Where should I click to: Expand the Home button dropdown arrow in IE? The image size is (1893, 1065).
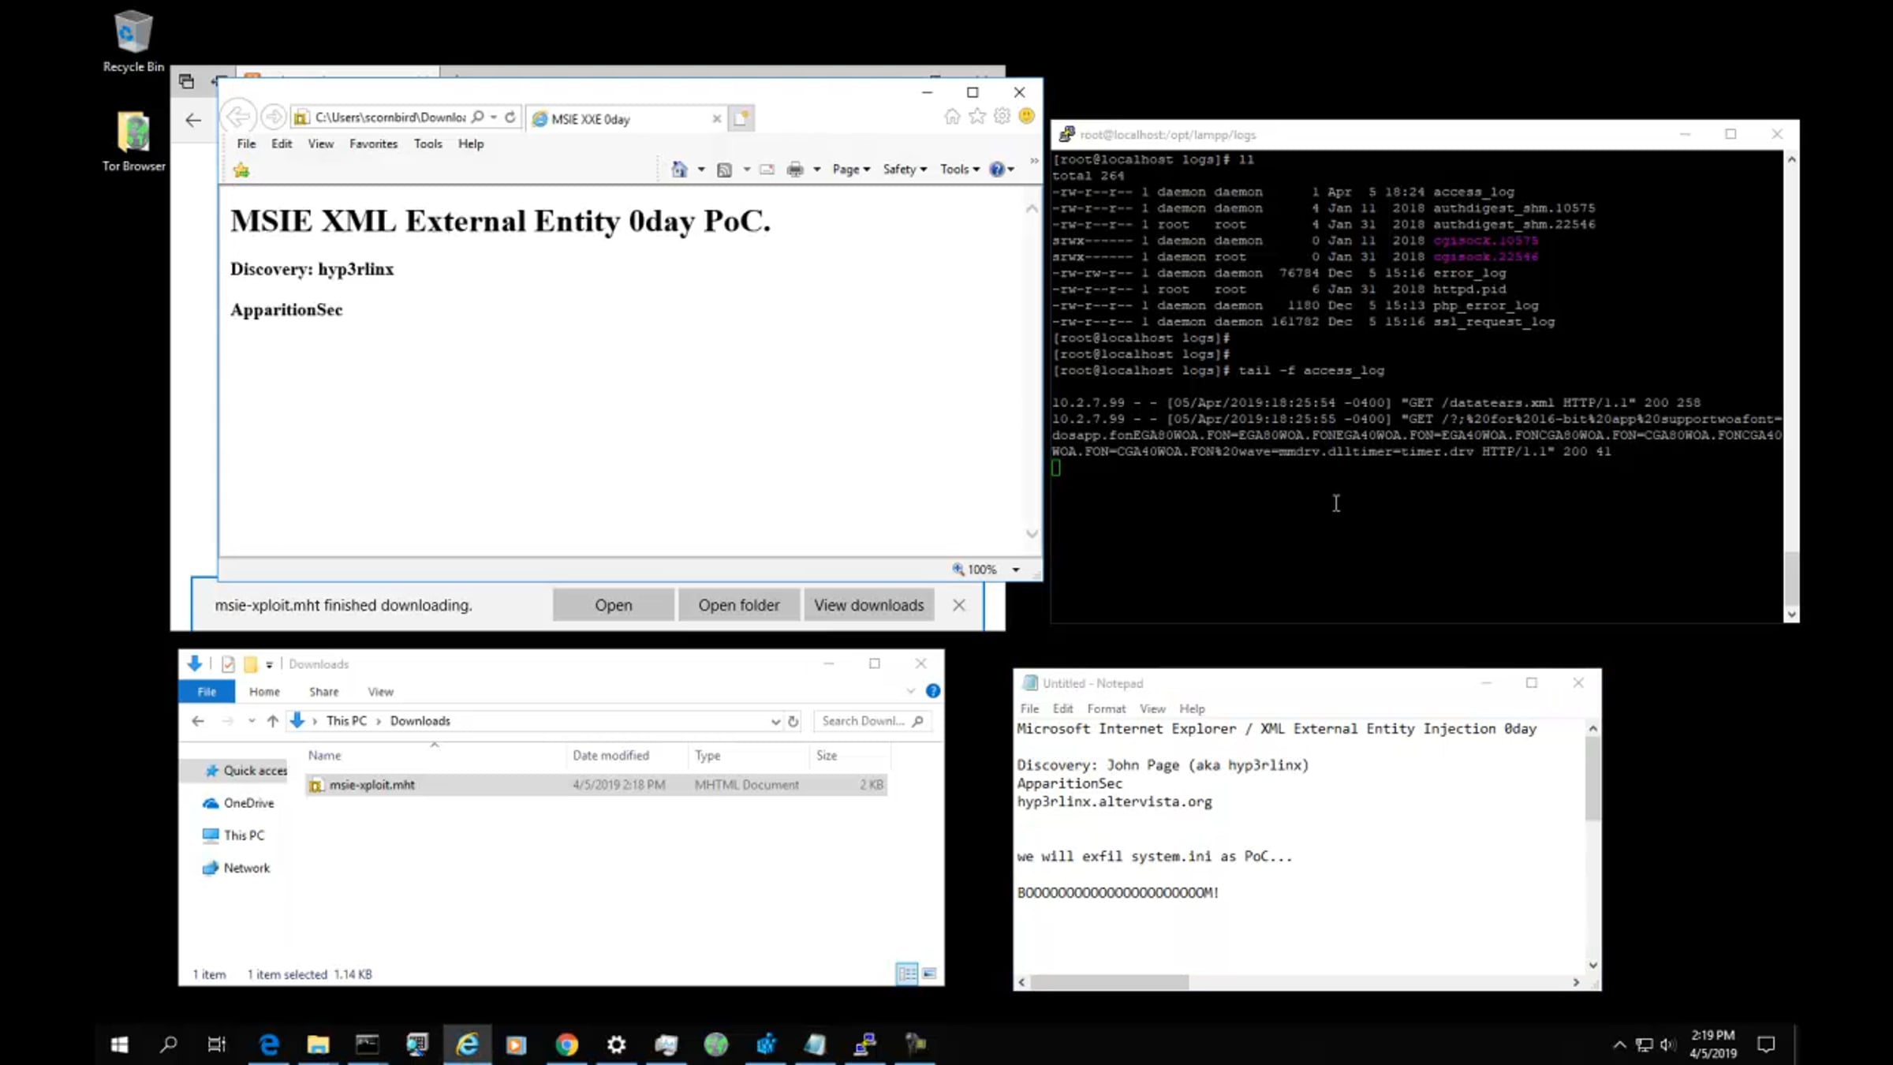click(x=700, y=170)
